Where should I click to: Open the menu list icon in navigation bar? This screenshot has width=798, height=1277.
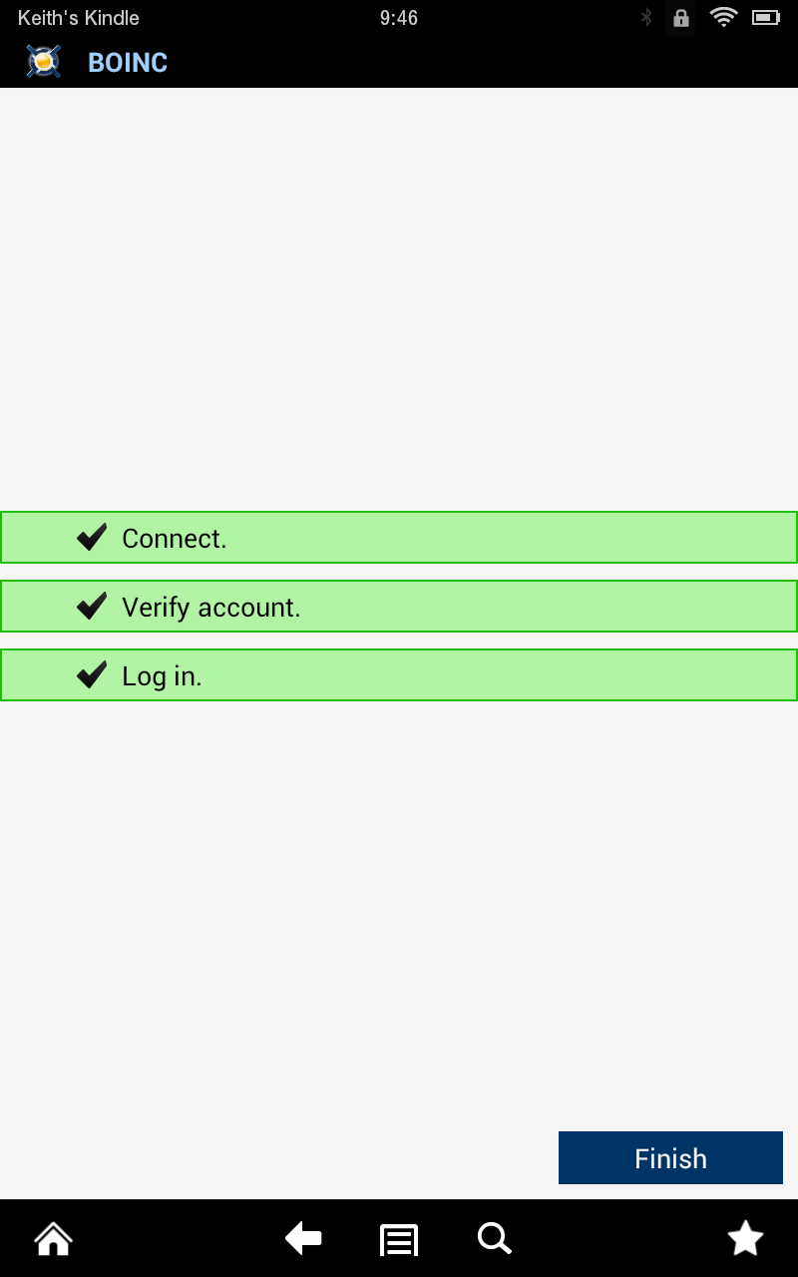(398, 1238)
